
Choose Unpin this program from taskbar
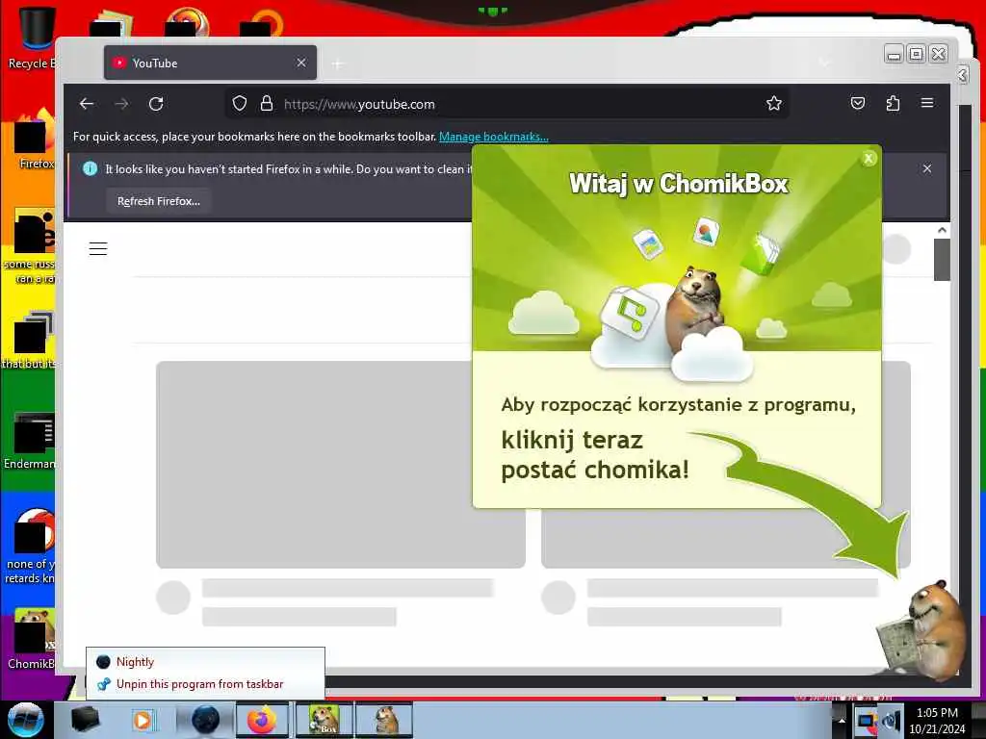205,684
